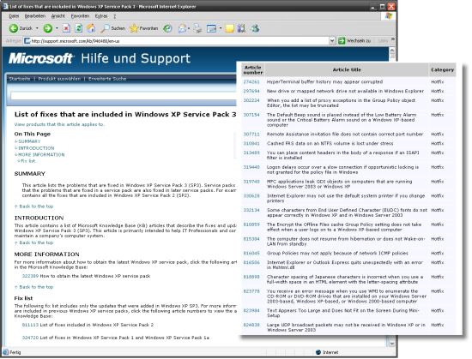Click the green Back arrow icon
472x359 pixels.
tap(13, 28)
